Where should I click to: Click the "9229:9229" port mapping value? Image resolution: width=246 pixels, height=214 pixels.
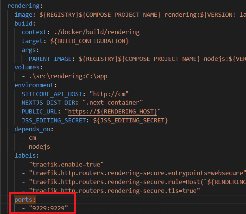(x=49, y=208)
